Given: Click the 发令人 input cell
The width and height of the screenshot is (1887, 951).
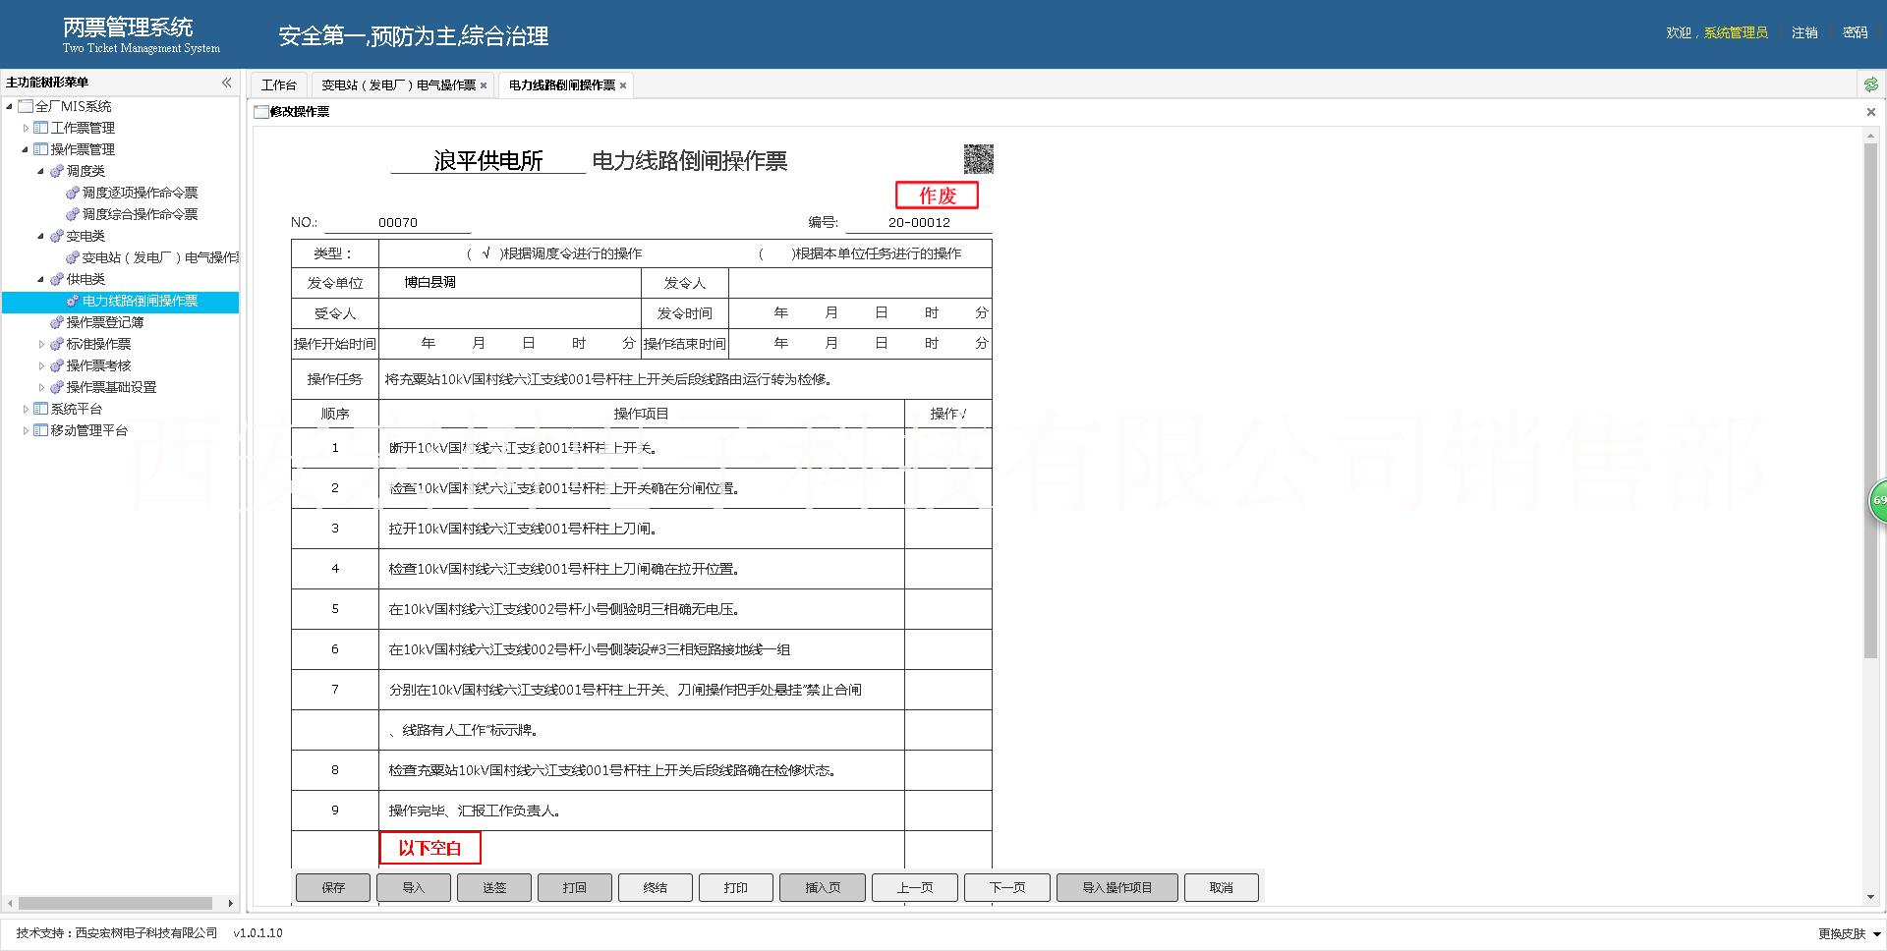Looking at the screenshot, I should (860, 283).
